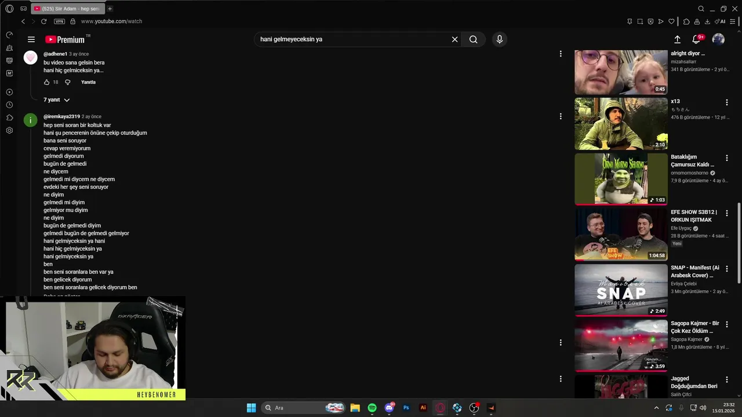Screen dimensions: 742x417
Task: Open more options for Bataklığım video
Action: click(x=727, y=158)
